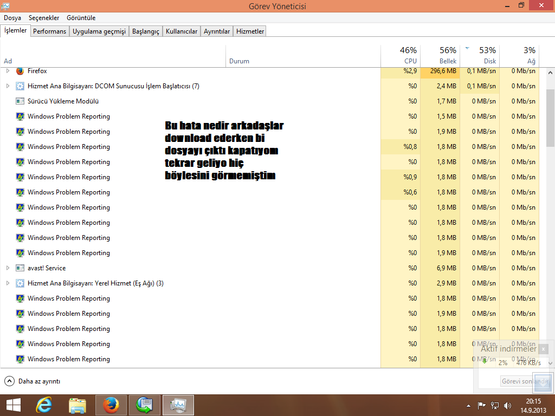Click the 6,9 MB memory cell for avast! Service
Image resolution: width=555 pixels, height=416 pixels.
coord(440,268)
